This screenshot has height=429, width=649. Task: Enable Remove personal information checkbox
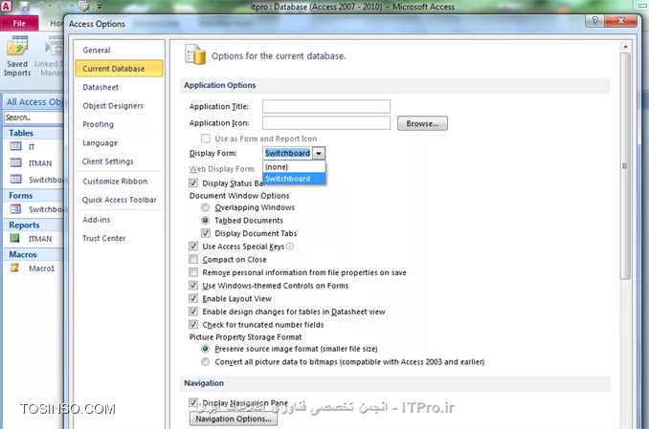(x=193, y=272)
